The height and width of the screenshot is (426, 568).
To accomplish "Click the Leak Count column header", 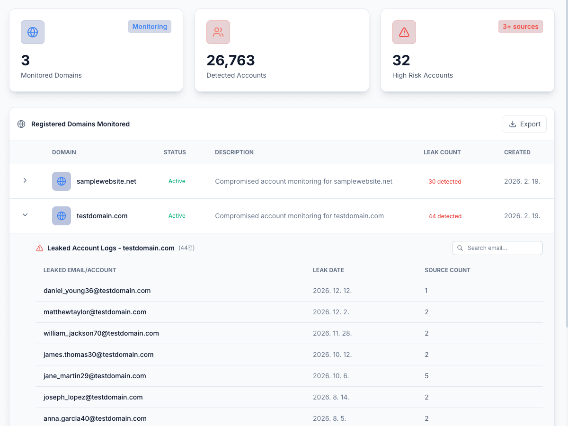I will point(442,152).
